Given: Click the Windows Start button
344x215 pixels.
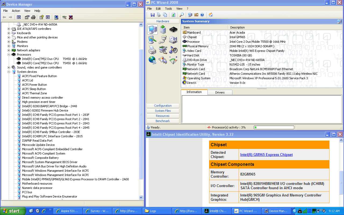Looking at the screenshot, I should pos(13,211).
